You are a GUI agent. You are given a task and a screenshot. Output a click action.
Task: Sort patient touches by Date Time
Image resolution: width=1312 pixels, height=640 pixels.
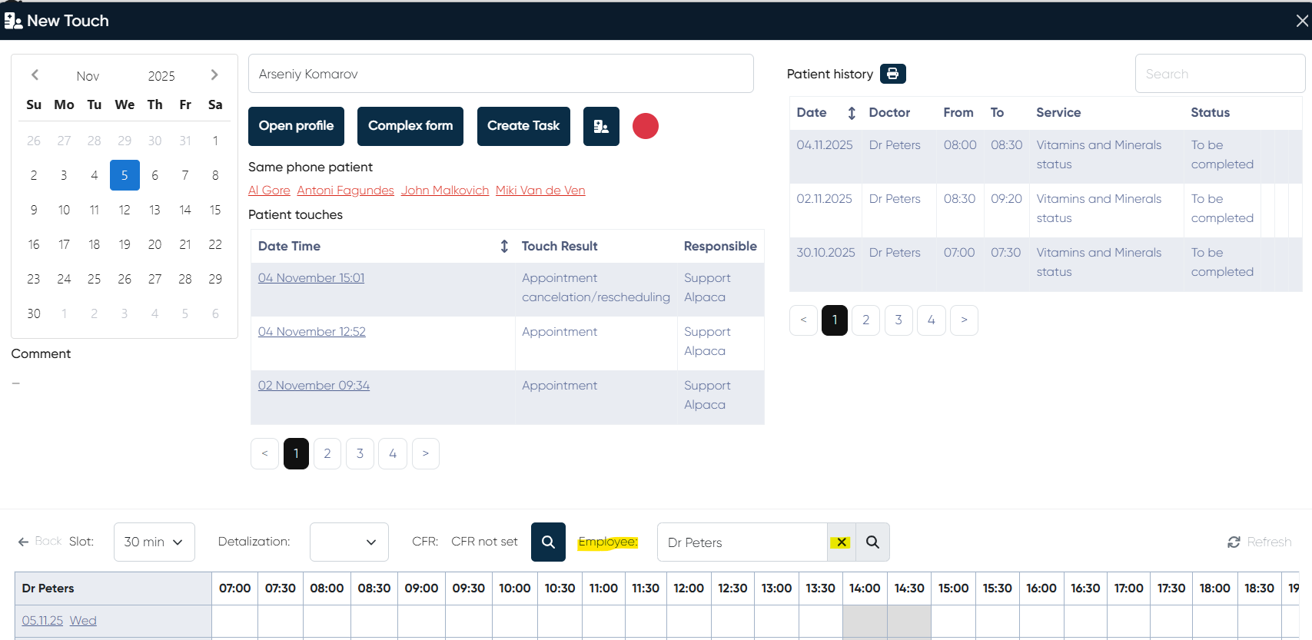coord(504,246)
